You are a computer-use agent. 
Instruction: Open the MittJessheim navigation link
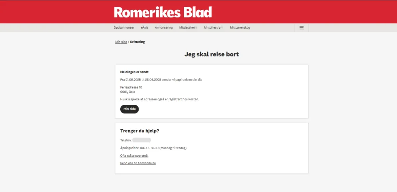pyautogui.click(x=188, y=28)
